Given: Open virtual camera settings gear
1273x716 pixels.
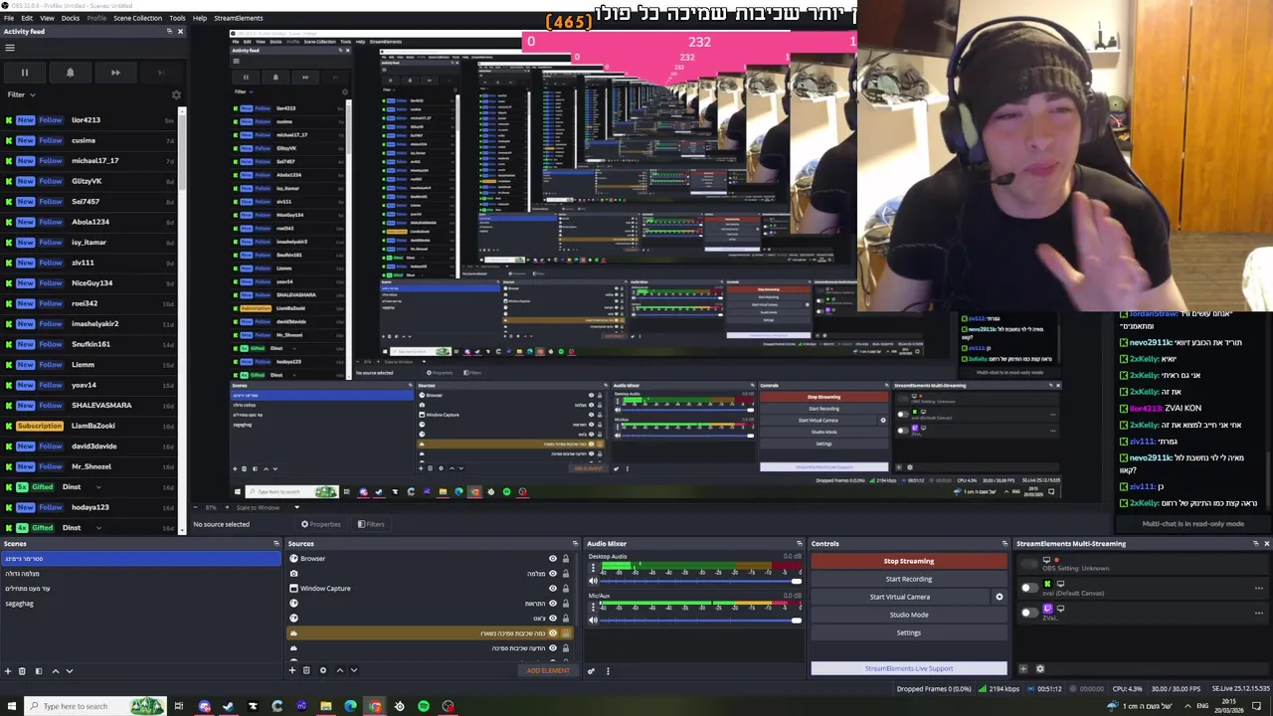Looking at the screenshot, I should [x=1000, y=597].
